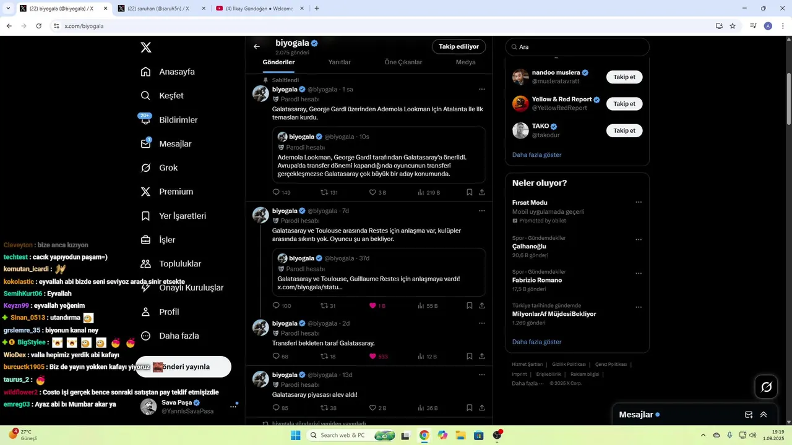Repost the pinned post with 131 reposts
The height and width of the screenshot is (445, 792).
tap(329, 192)
